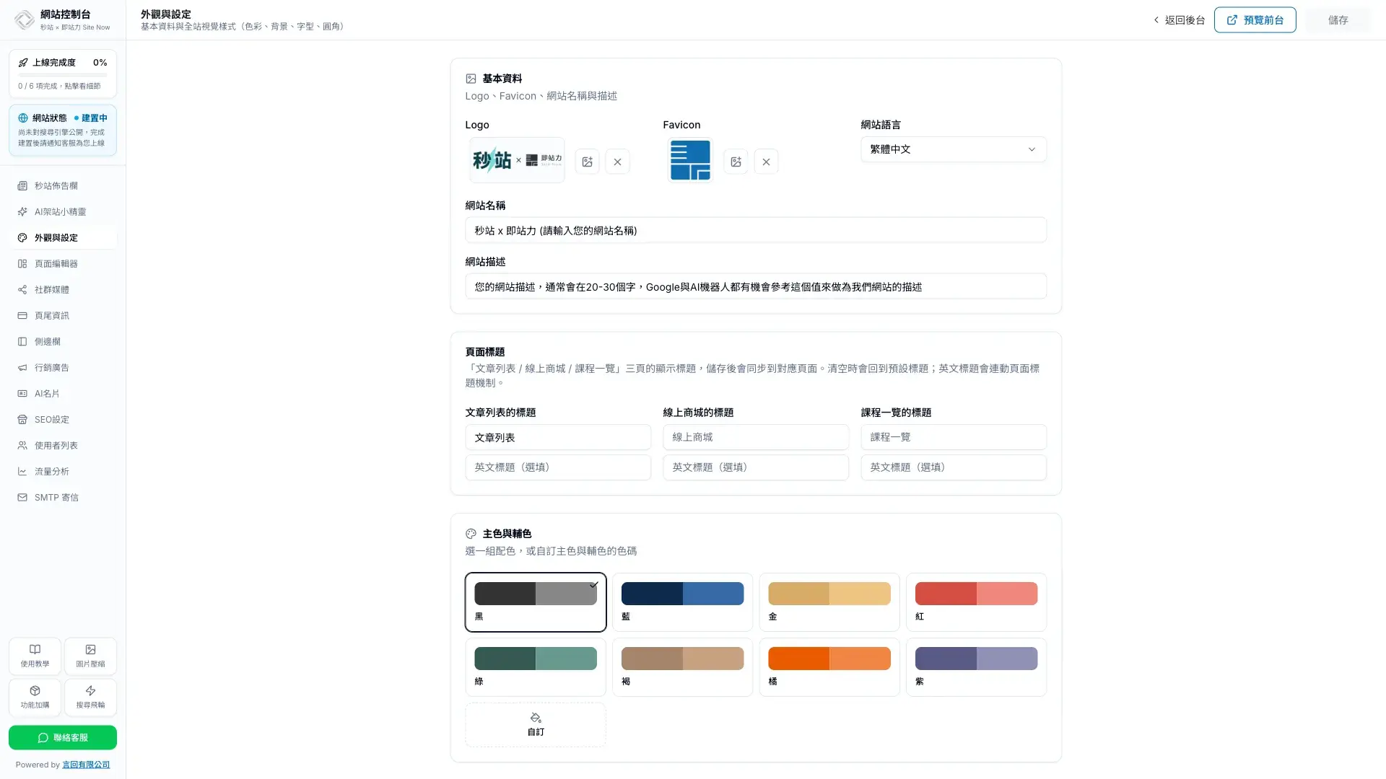Screen dimensions: 1386x779
Task: Click English title field under 文章列表
Action: coord(558,467)
